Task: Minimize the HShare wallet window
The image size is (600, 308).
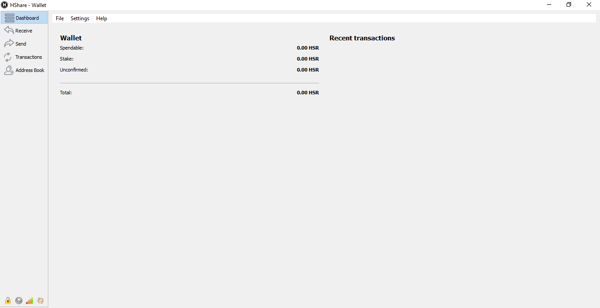Action: (x=549, y=5)
